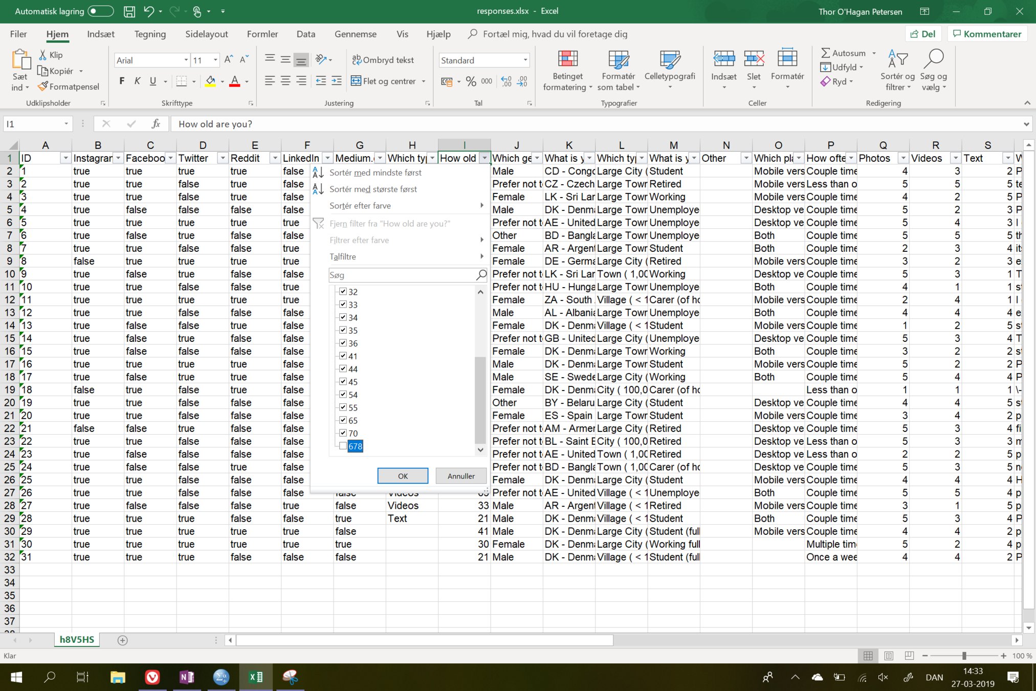Click the Autosum sigma icon
The image size is (1036, 691).
(825, 53)
